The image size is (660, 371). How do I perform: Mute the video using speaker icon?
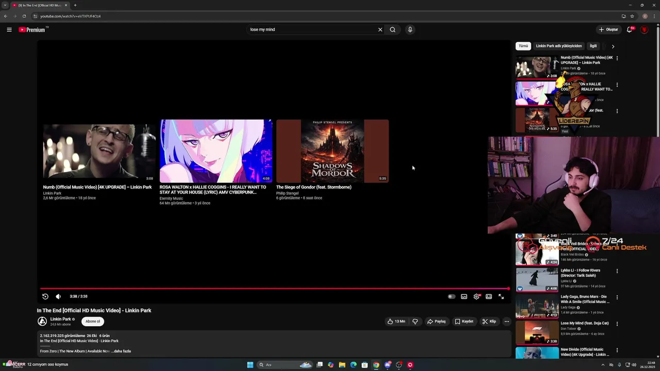click(x=58, y=296)
